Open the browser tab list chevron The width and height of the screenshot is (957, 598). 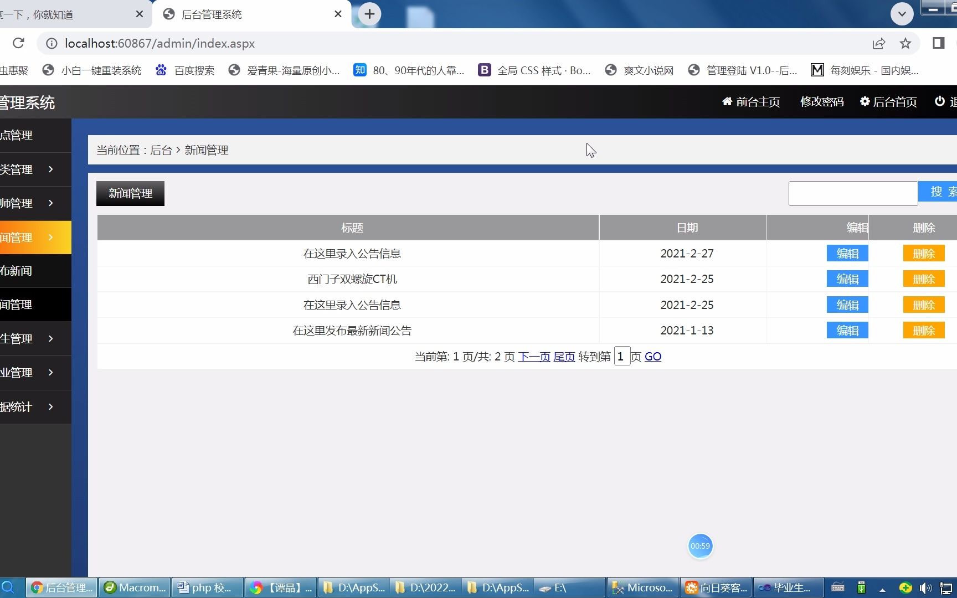(902, 14)
